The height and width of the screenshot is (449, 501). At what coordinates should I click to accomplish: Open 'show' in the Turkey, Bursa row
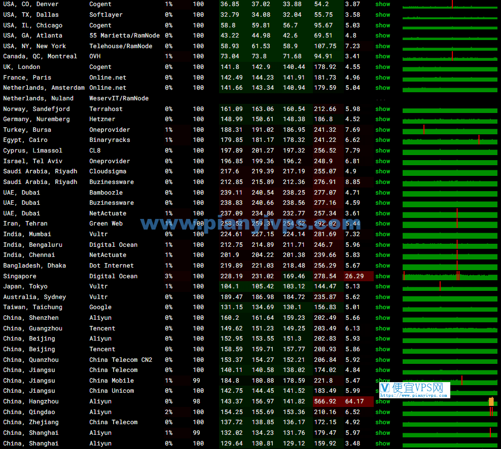click(382, 130)
